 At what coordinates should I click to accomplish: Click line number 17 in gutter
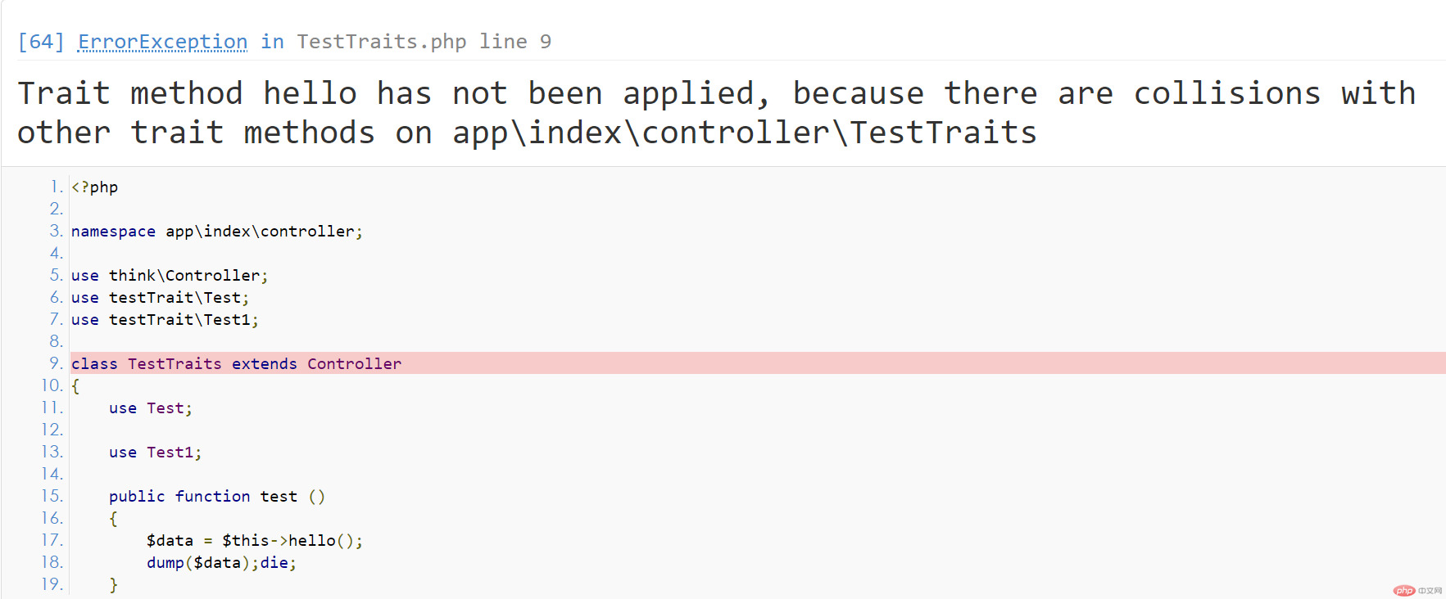[x=52, y=540]
